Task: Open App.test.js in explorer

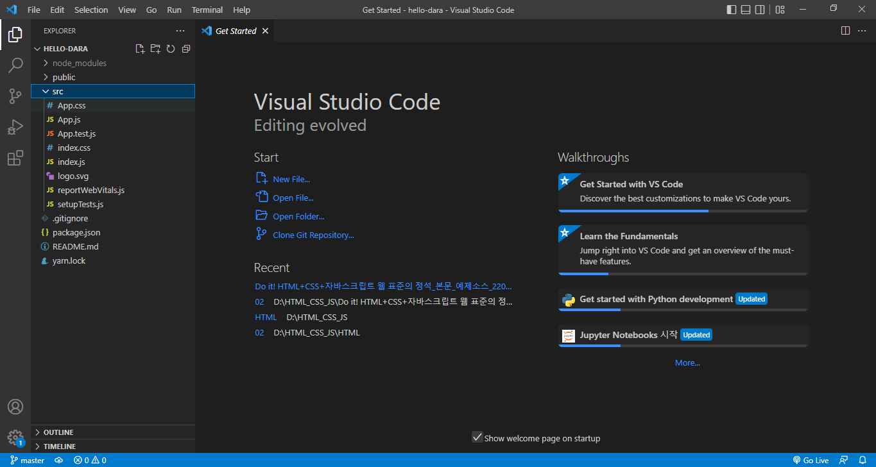Action: click(113, 133)
